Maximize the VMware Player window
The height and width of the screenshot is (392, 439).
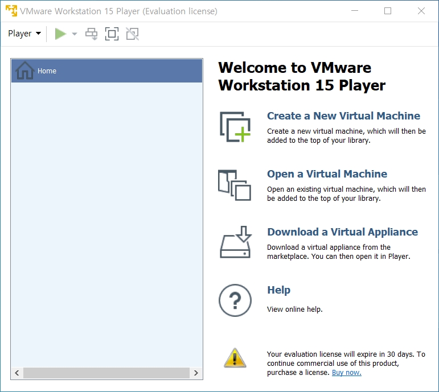coord(388,11)
